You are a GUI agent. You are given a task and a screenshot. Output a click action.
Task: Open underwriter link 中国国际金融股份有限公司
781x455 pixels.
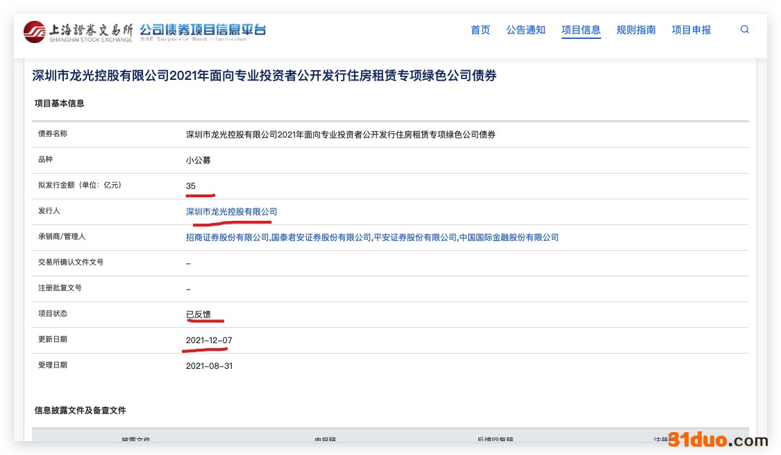click(x=509, y=237)
